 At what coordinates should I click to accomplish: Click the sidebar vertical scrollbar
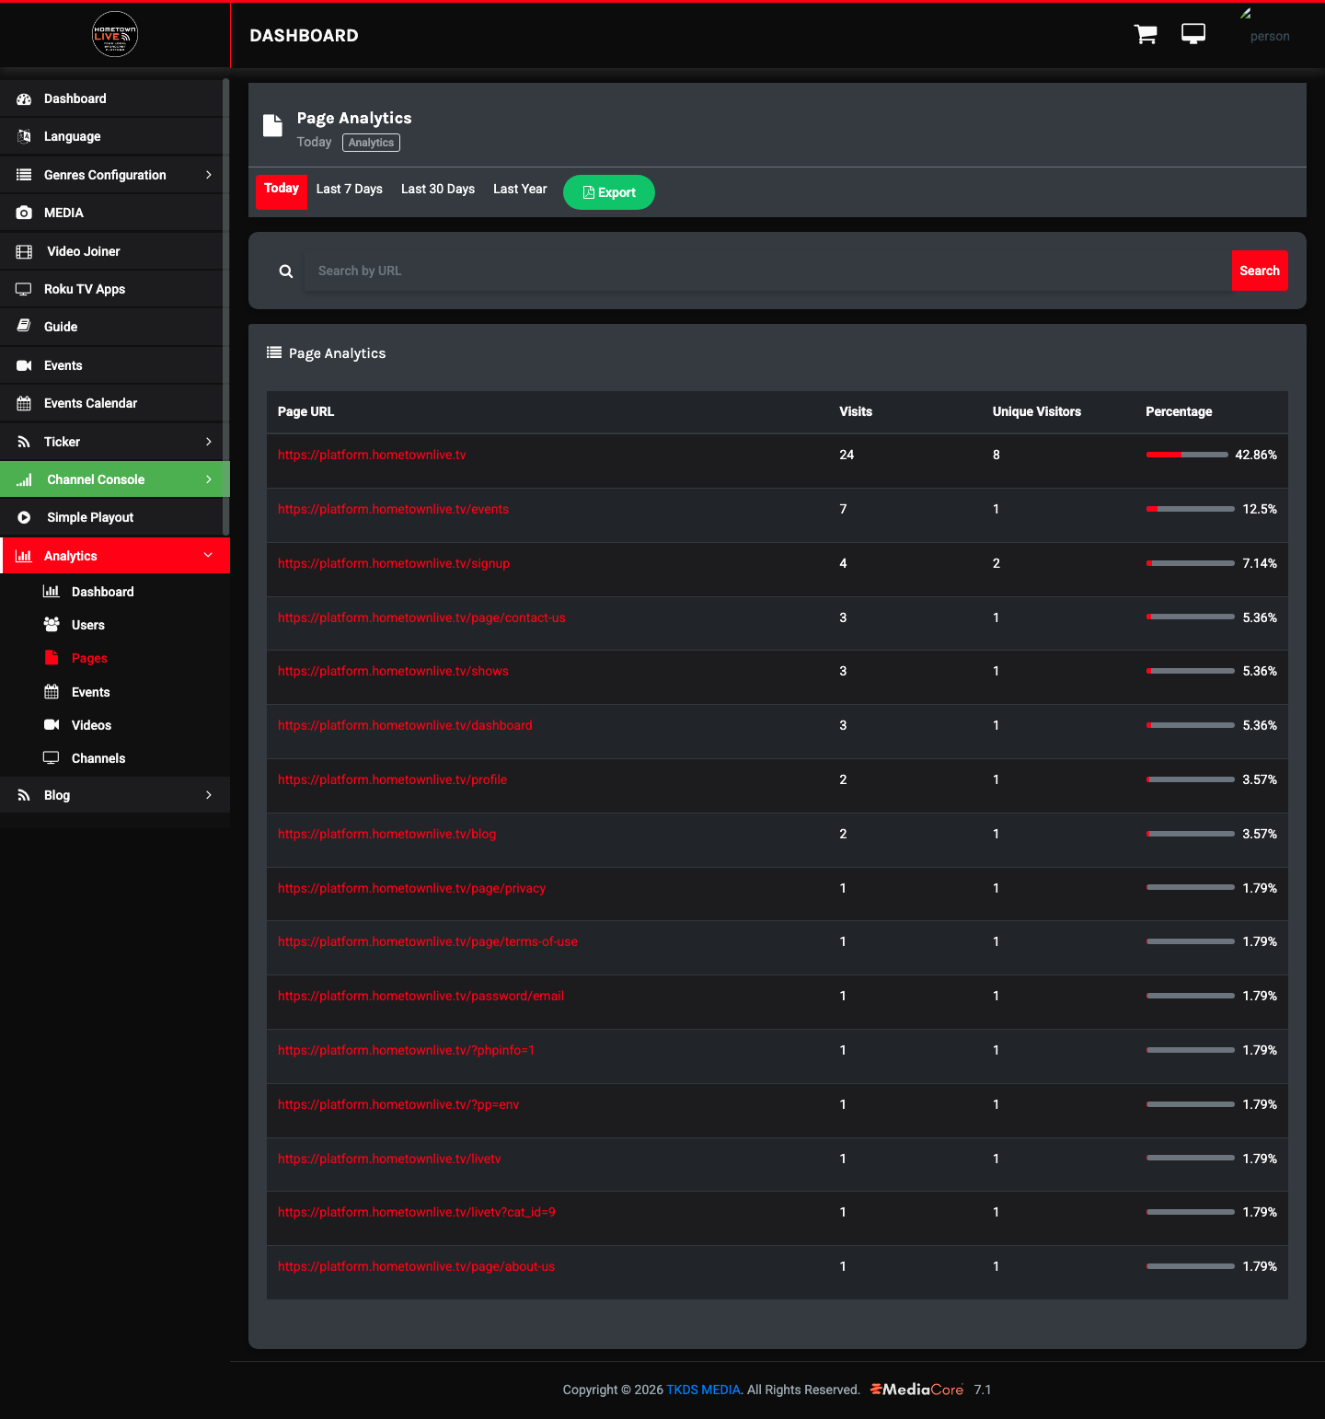coord(225,308)
